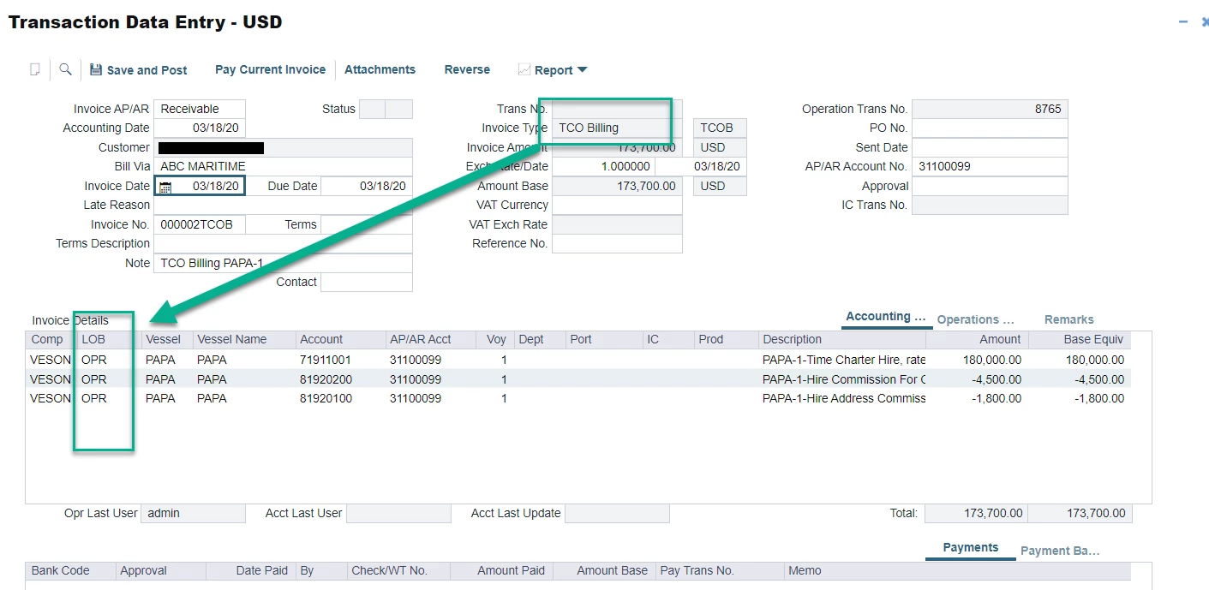Click the Report chart icon

[524, 70]
